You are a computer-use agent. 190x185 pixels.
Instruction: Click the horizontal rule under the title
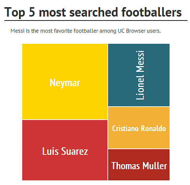(x=96, y=20)
